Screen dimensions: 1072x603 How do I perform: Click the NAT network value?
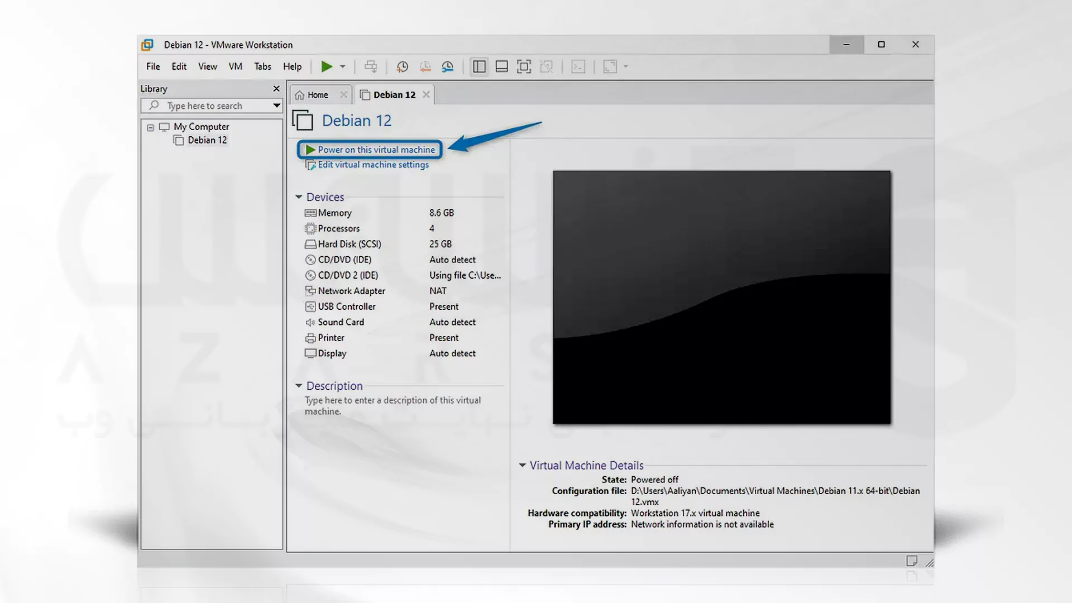coord(438,291)
